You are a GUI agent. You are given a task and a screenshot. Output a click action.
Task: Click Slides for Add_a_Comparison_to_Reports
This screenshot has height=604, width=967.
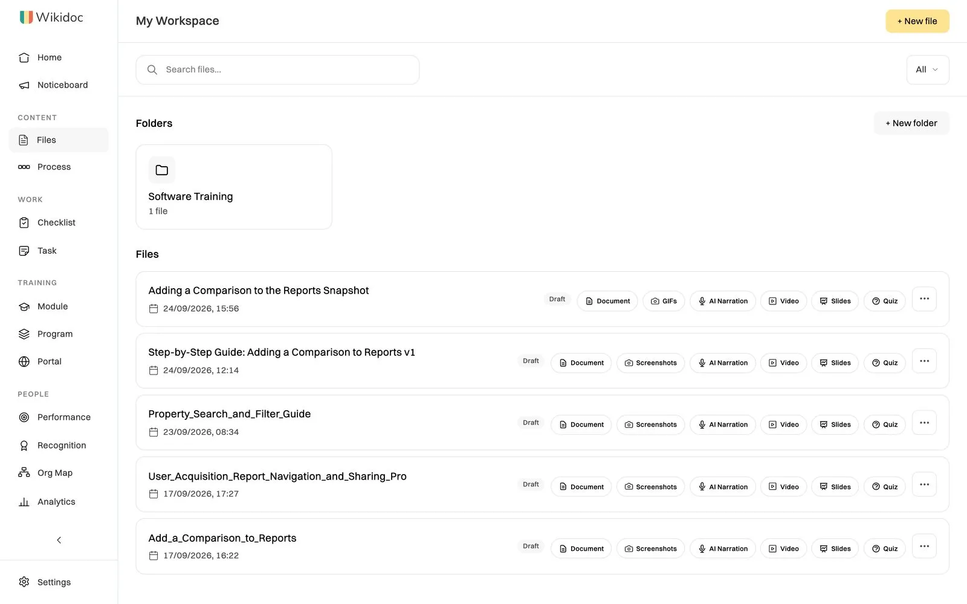(835, 548)
